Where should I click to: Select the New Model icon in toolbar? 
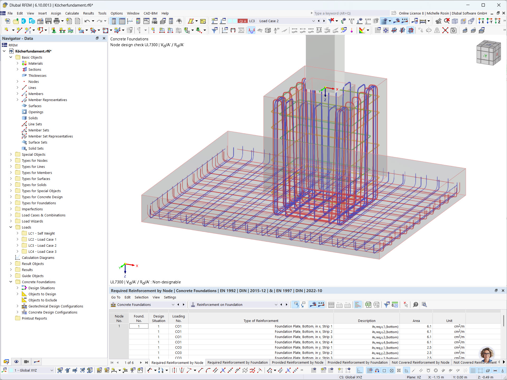click(7, 21)
